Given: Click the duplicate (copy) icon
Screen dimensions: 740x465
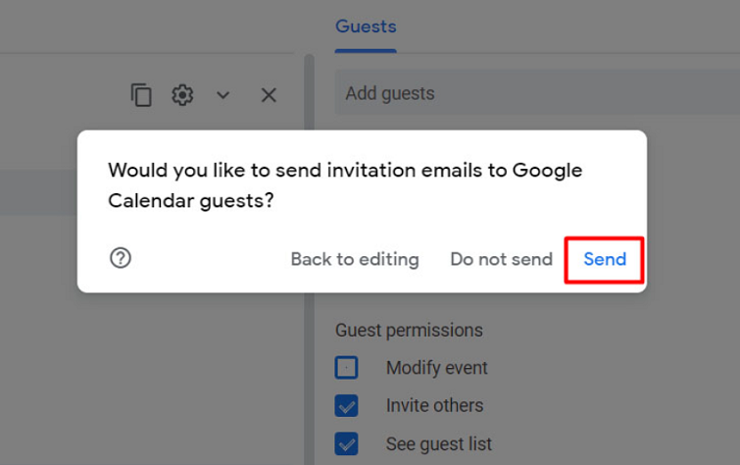Looking at the screenshot, I should click(141, 94).
